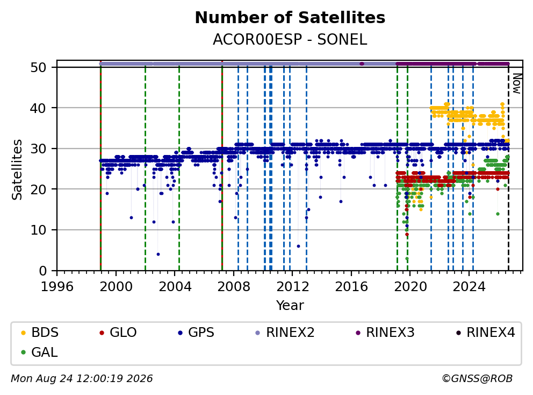Viewport: 533px width, 395px height.
Task: Click the RINEX2 lavender legend marker
Action: coord(258,333)
